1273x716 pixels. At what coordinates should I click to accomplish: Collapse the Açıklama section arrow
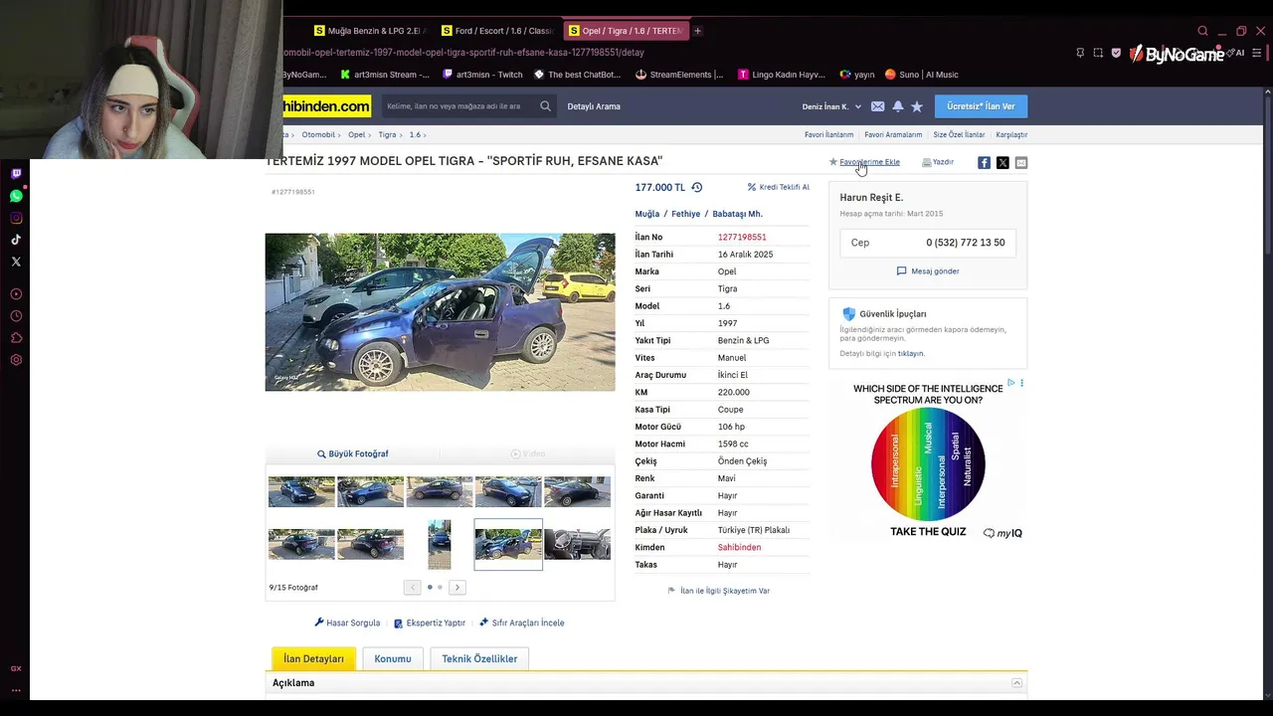(1016, 683)
